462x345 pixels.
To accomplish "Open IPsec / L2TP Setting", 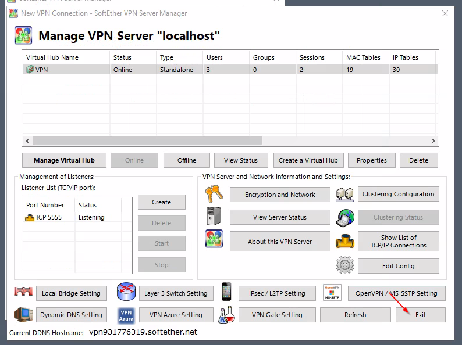I will [x=277, y=293].
